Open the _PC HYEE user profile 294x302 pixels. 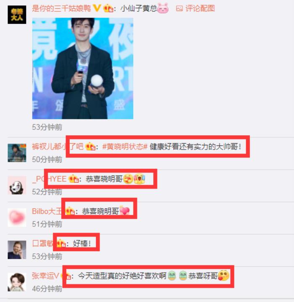50,179
